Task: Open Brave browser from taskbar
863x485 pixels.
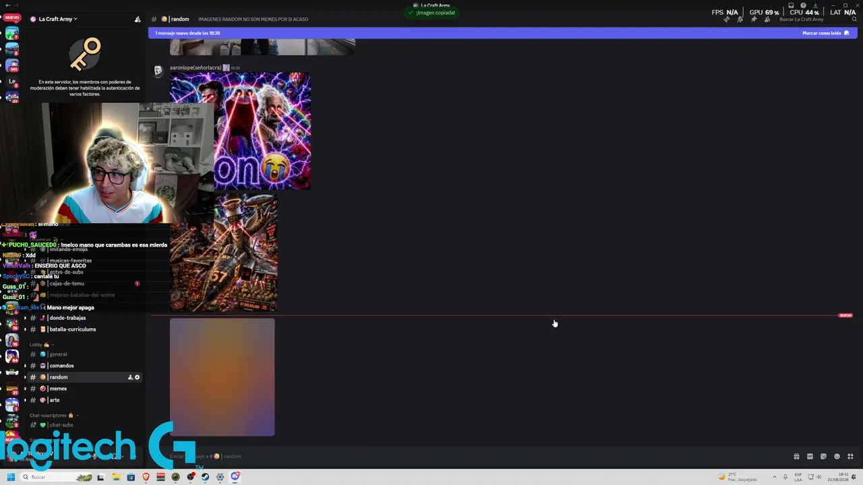Action: click(146, 477)
